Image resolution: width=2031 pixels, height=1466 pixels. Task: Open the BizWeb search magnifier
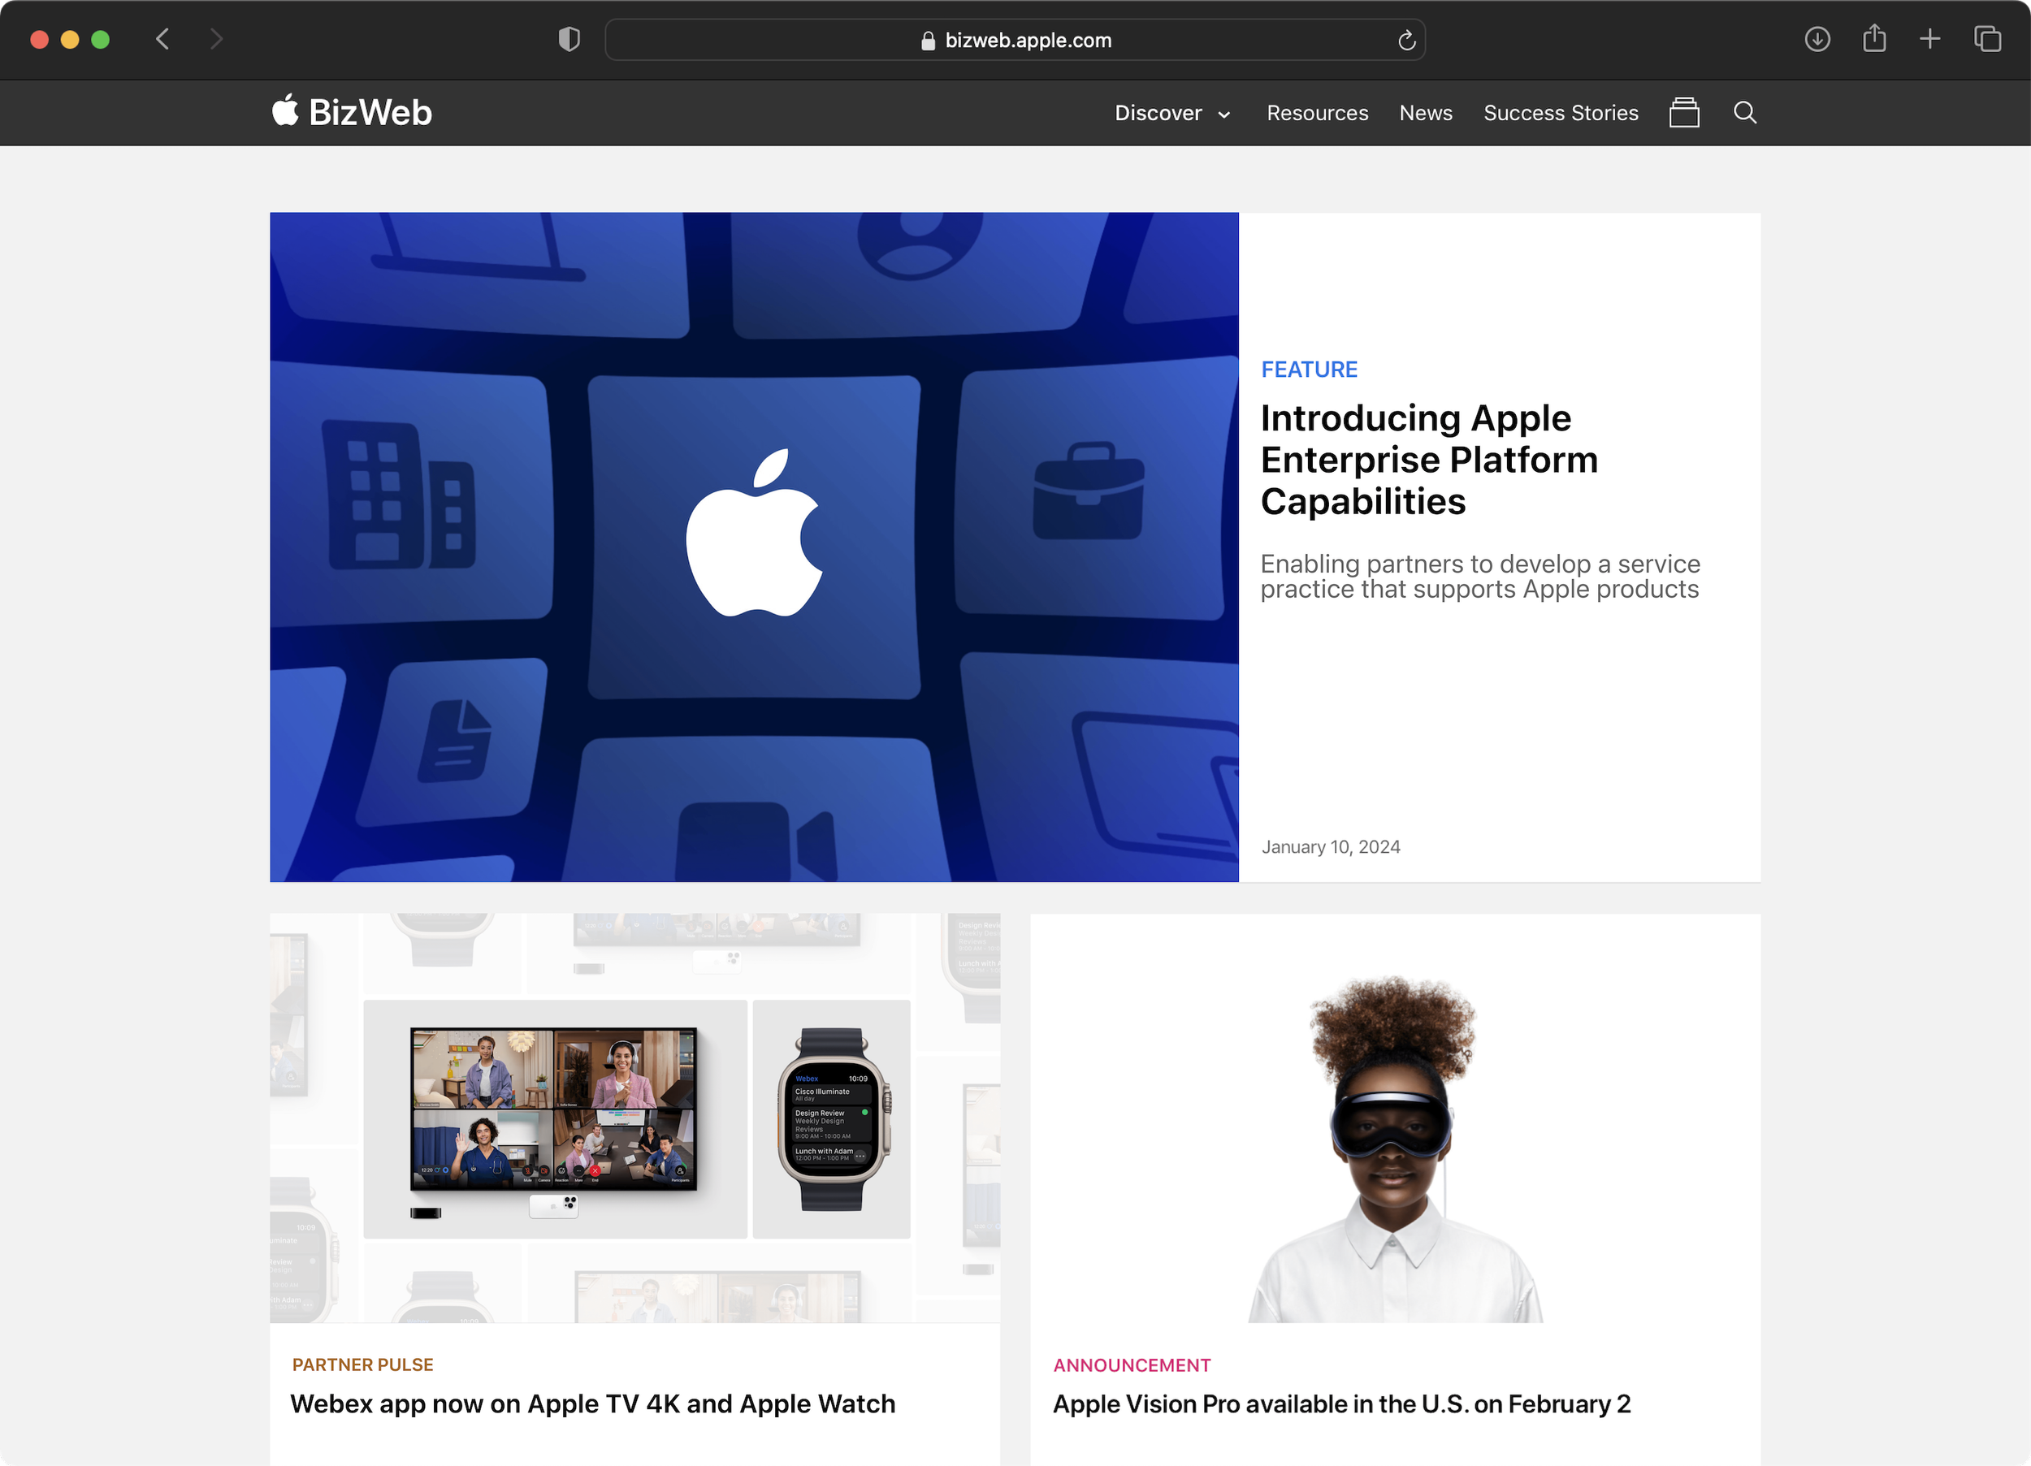click(1744, 113)
